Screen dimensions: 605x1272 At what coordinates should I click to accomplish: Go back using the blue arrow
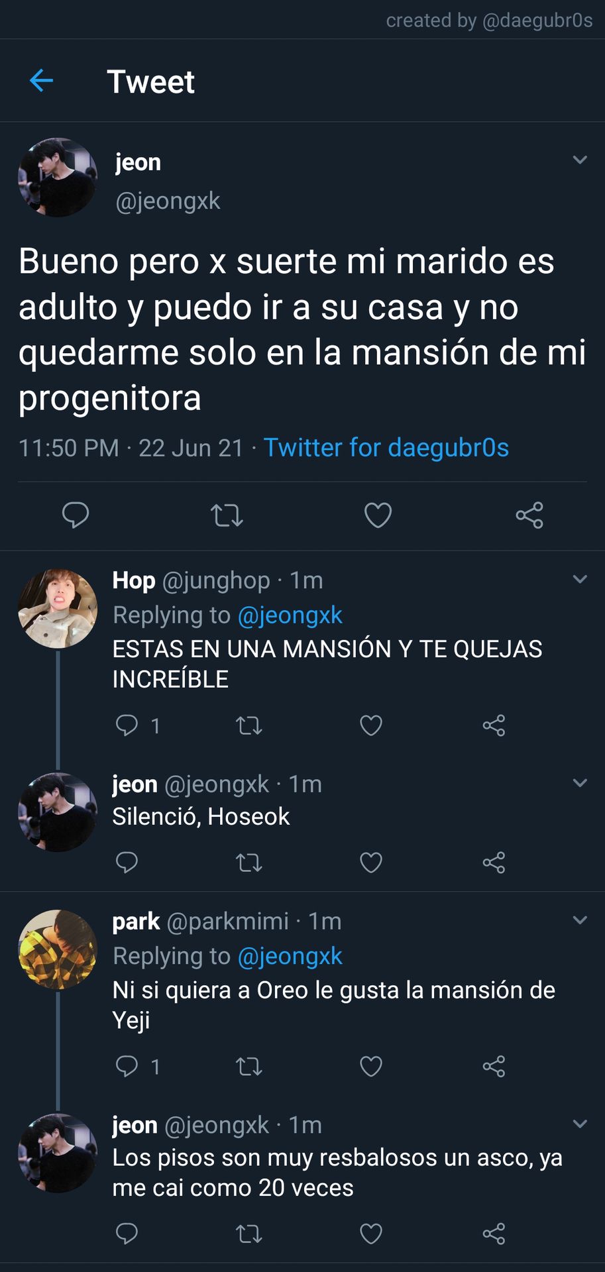pyautogui.click(x=41, y=81)
